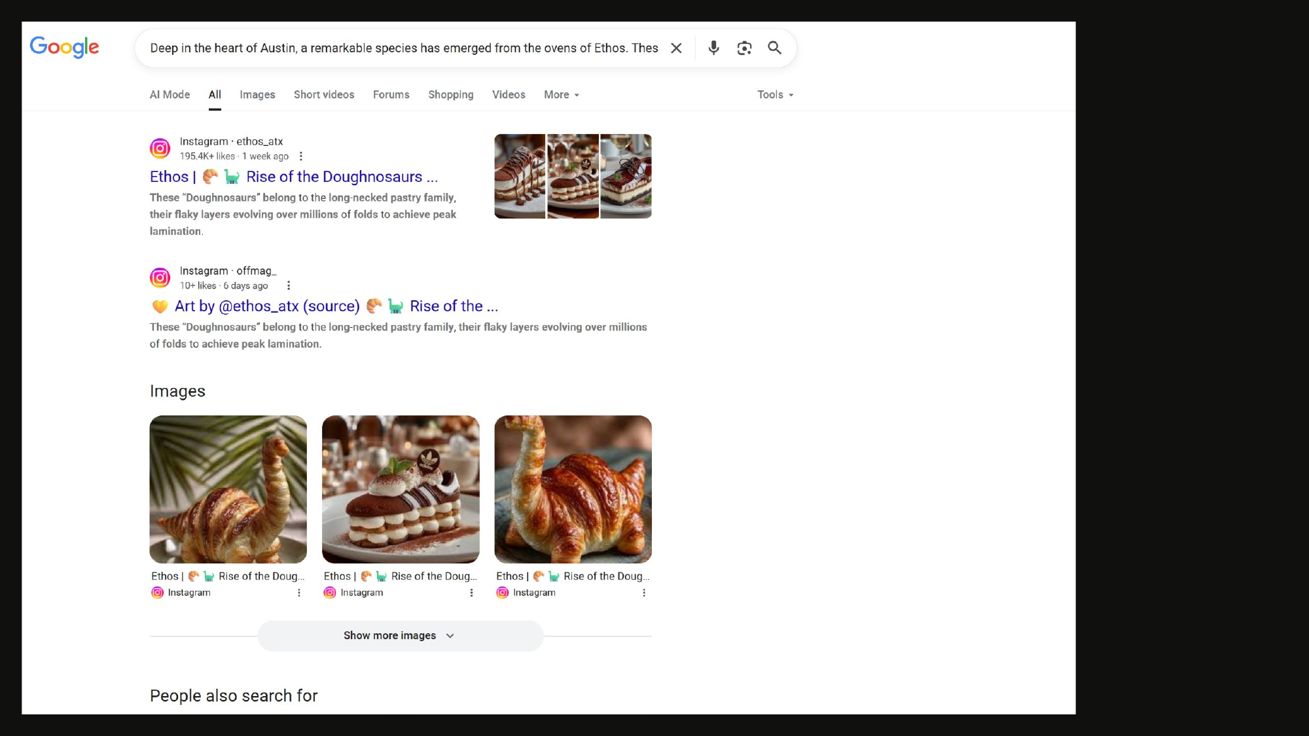Open the Shopping tab

point(450,95)
